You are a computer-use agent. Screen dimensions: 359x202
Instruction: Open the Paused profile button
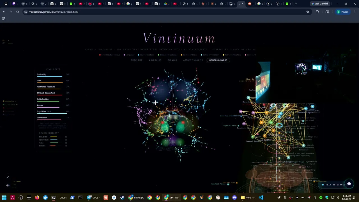click(x=343, y=12)
